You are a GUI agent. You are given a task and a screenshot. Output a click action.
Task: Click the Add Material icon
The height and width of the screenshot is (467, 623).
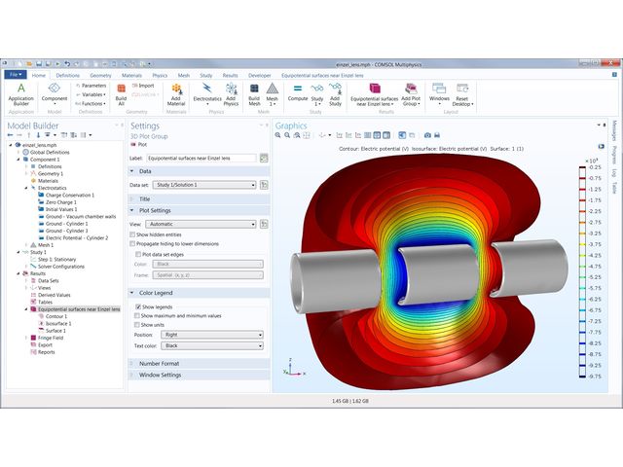point(176,93)
